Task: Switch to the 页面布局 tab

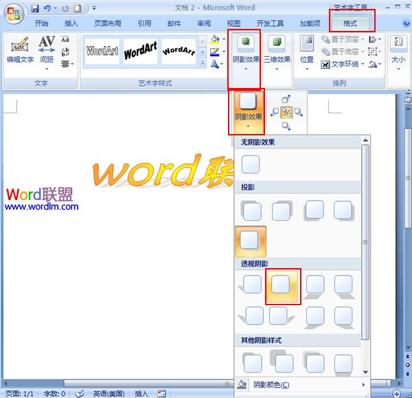Action: pyautogui.click(x=108, y=23)
